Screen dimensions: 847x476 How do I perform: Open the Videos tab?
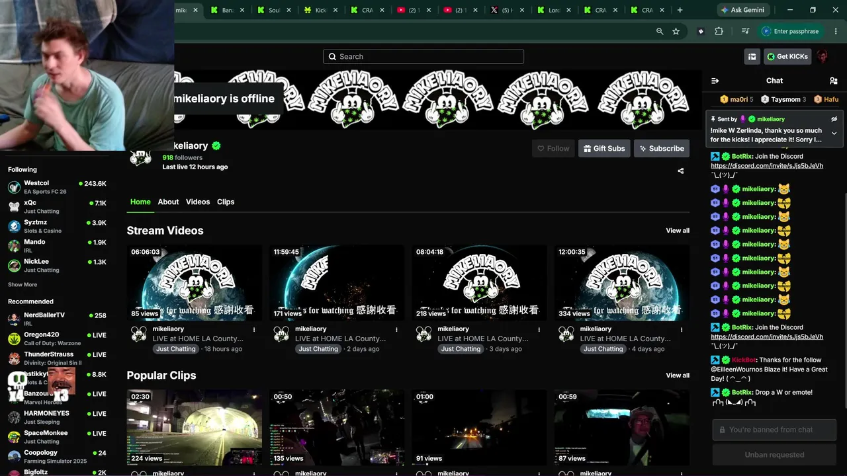[x=198, y=202]
